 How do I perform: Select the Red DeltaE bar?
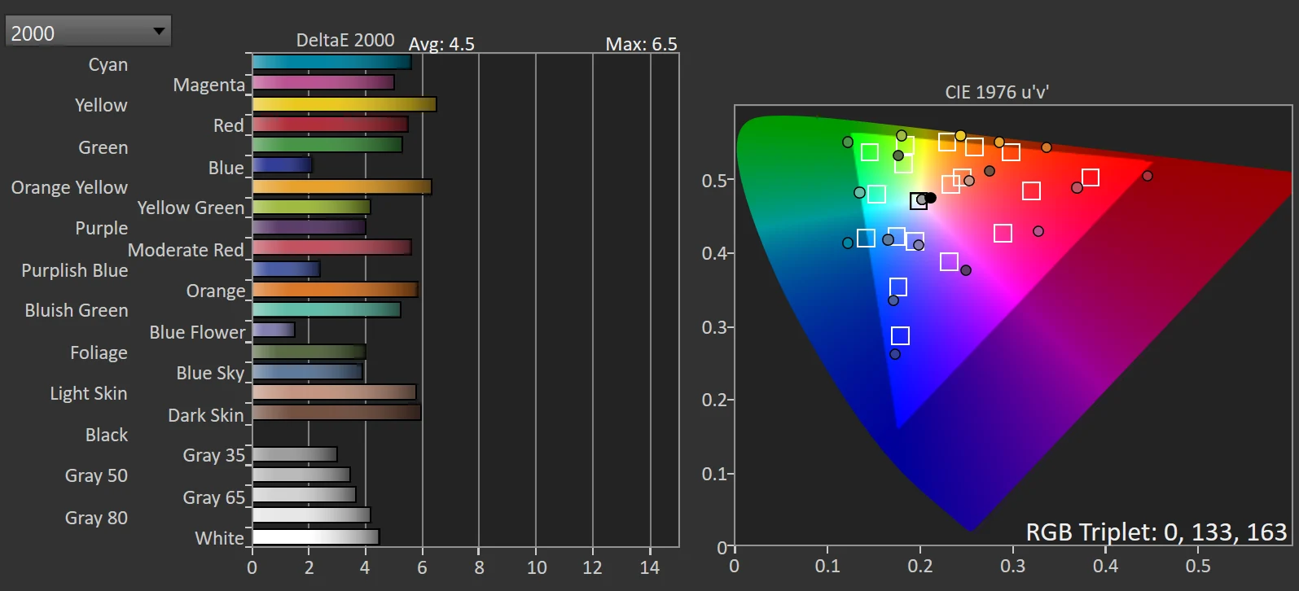[330, 125]
